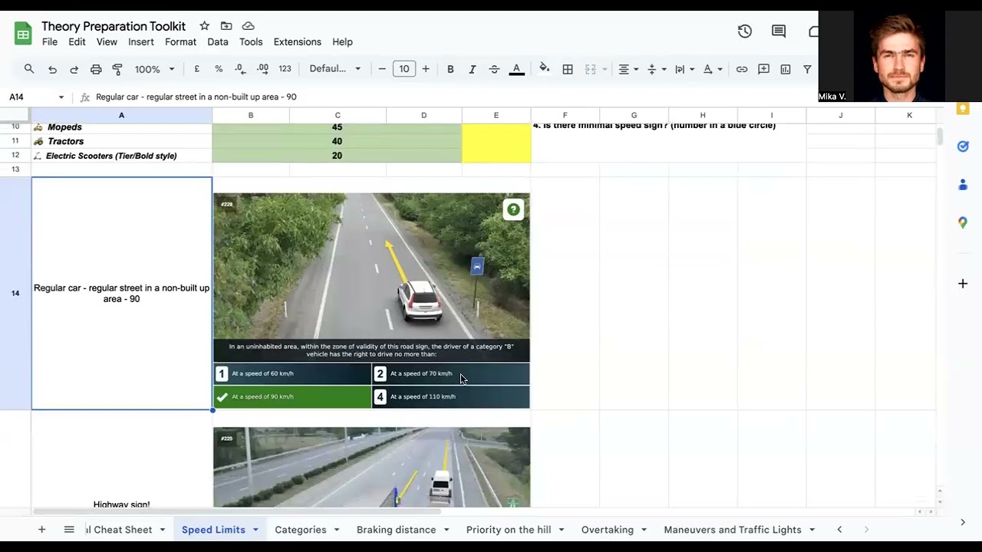
Task: Format the cell as currency (£)
Action: [197, 69]
